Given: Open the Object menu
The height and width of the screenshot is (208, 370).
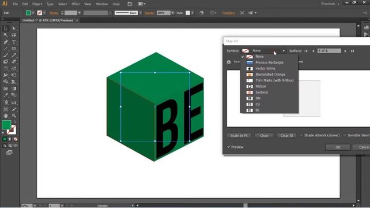Looking at the screenshot, I should pos(37,4).
